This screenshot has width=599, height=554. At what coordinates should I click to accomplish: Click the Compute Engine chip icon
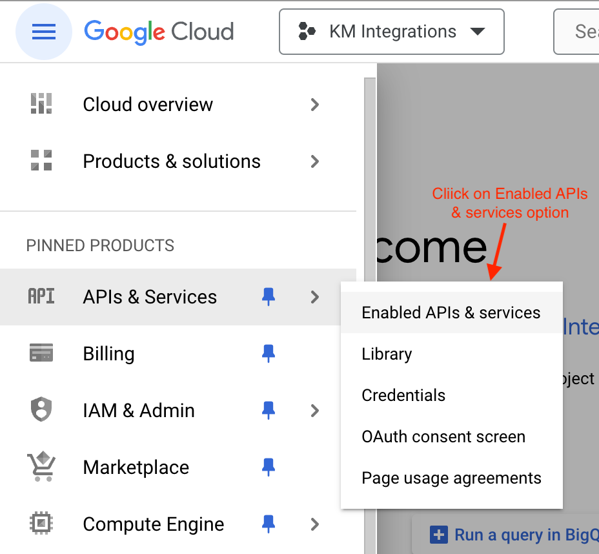tap(41, 522)
